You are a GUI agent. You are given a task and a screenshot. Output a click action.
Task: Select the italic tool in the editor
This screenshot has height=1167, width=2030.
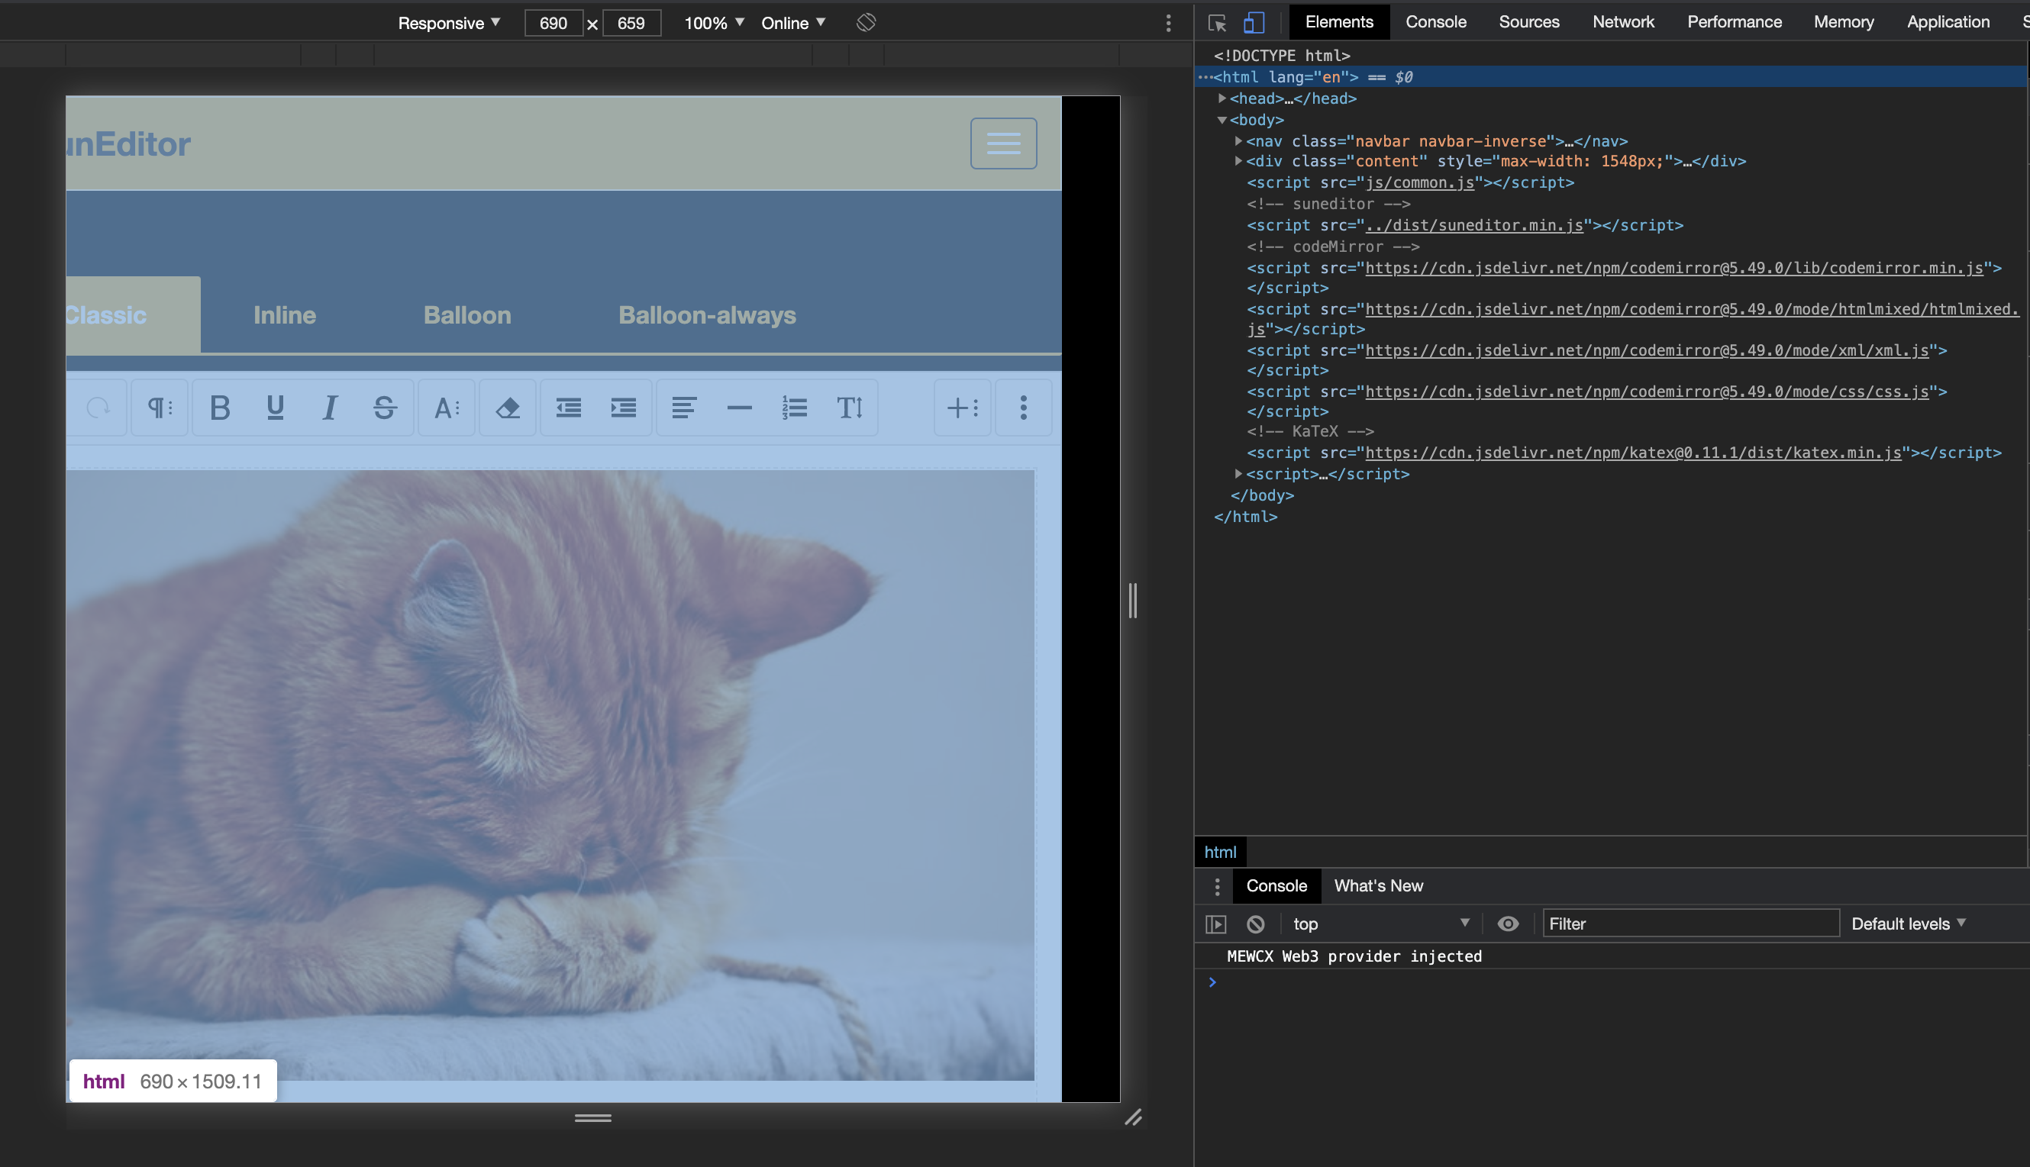tap(329, 408)
